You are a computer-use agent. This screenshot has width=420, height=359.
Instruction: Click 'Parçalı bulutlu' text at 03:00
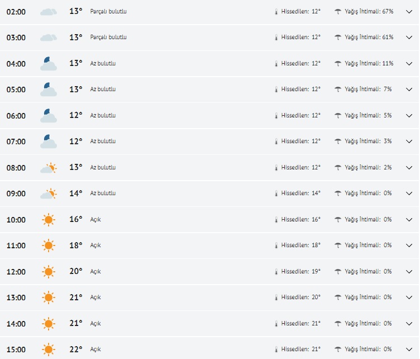pyautogui.click(x=108, y=37)
